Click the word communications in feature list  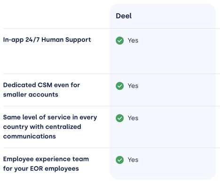[x=30, y=136]
